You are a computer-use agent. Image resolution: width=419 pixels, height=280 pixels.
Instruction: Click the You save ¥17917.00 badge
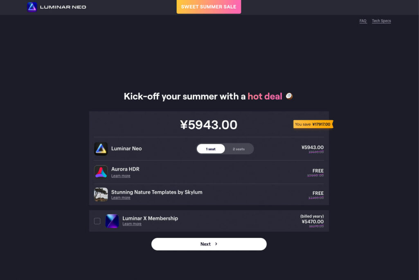(313, 124)
